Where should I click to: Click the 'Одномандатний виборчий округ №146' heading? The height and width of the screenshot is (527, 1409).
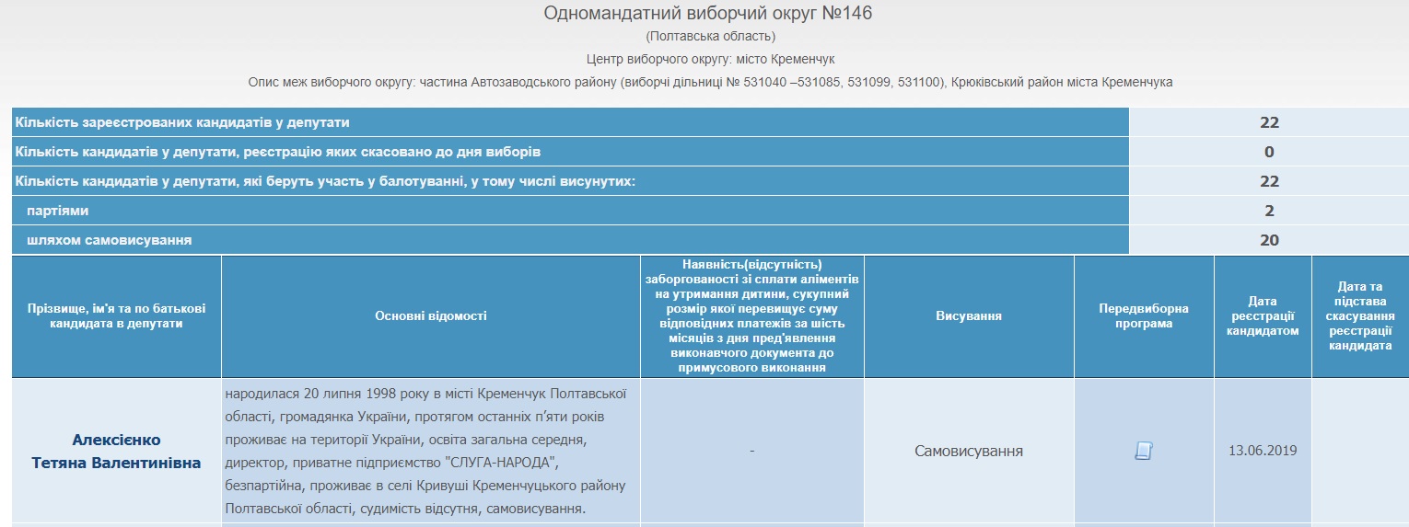point(707,13)
